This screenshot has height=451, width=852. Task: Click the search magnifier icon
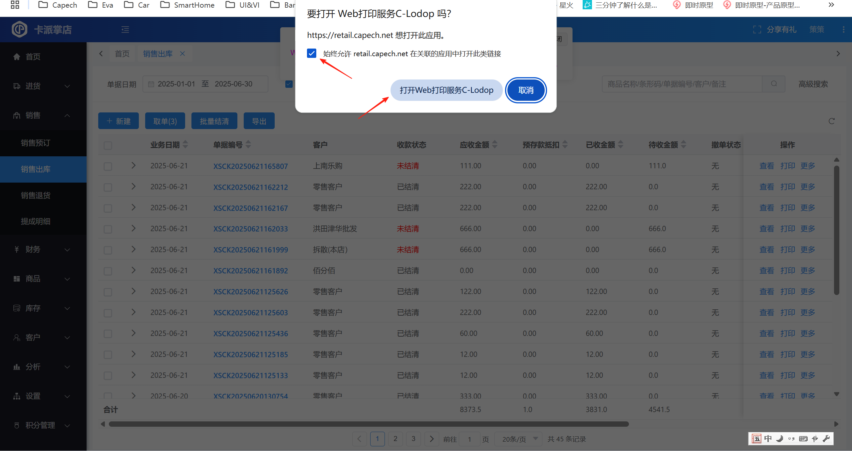click(774, 84)
